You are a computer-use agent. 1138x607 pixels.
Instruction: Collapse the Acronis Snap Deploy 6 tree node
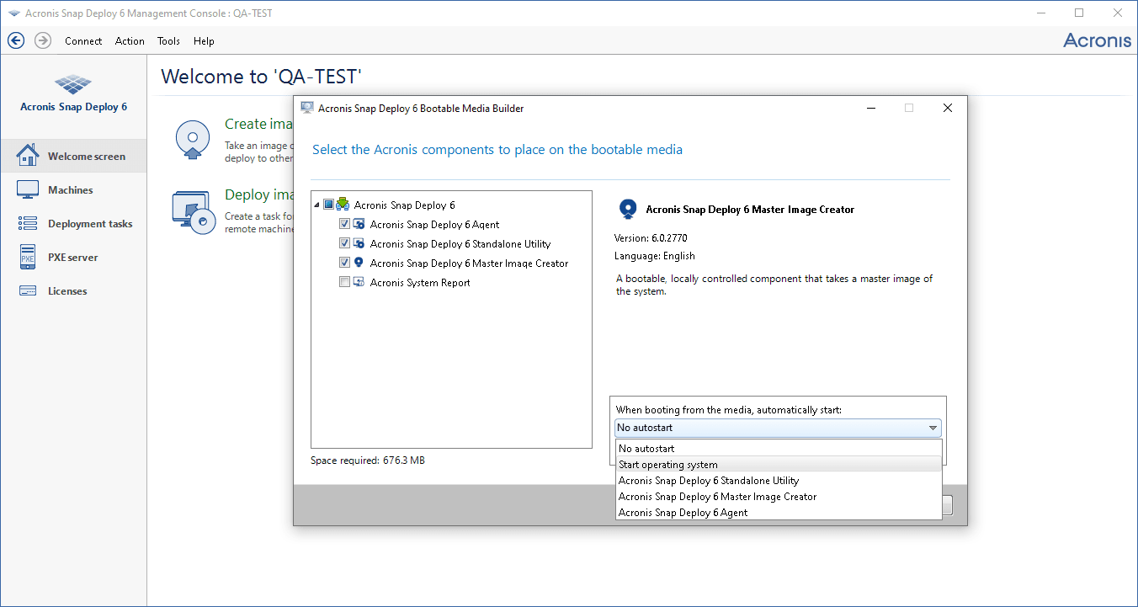tap(316, 205)
